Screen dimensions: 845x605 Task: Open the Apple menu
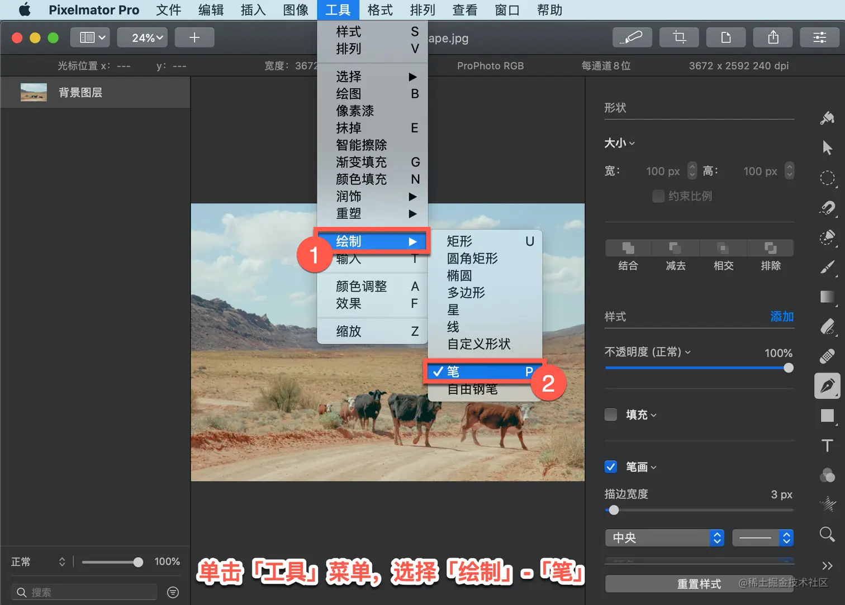point(25,10)
